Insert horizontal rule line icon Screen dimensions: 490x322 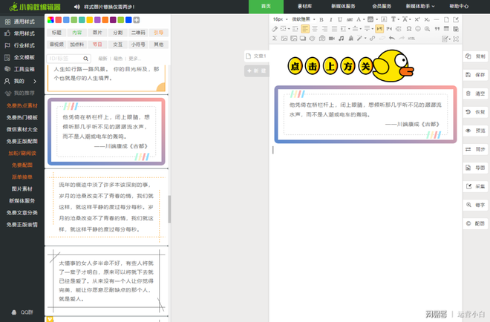pos(437,20)
